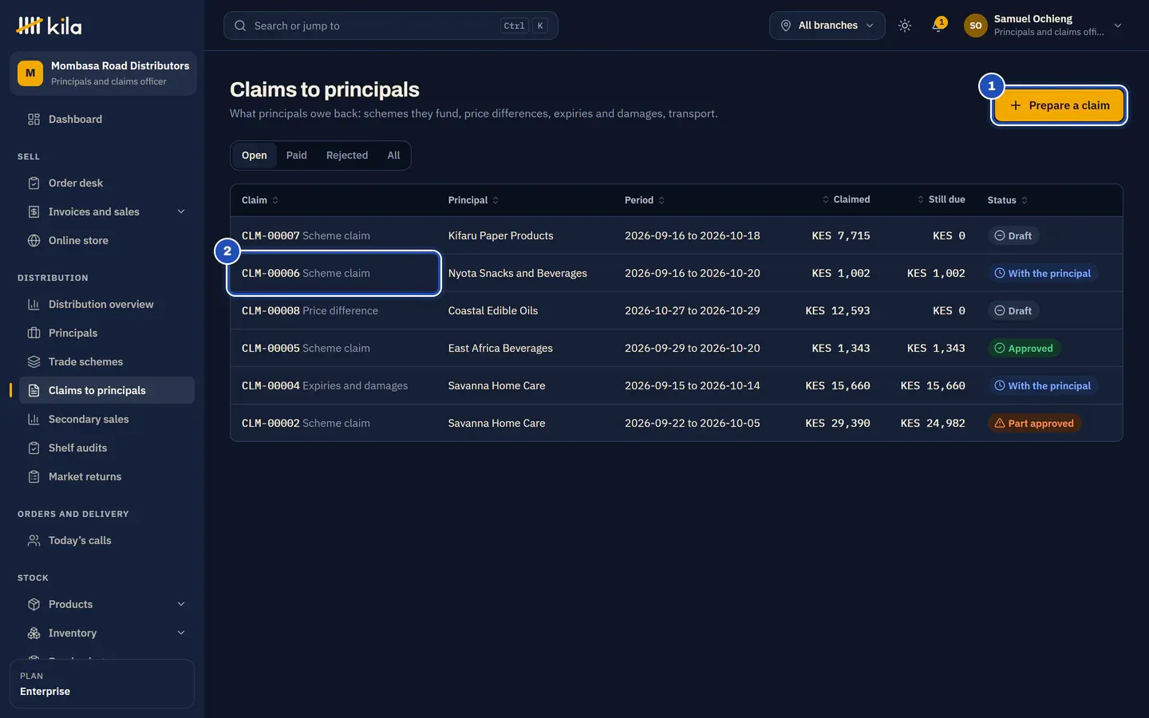The height and width of the screenshot is (718, 1149).
Task: Expand the Products submenu
Action: [x=181, y=604]
